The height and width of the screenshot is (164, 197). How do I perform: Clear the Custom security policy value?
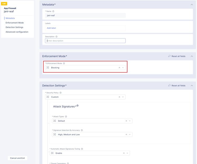point(119,97)
